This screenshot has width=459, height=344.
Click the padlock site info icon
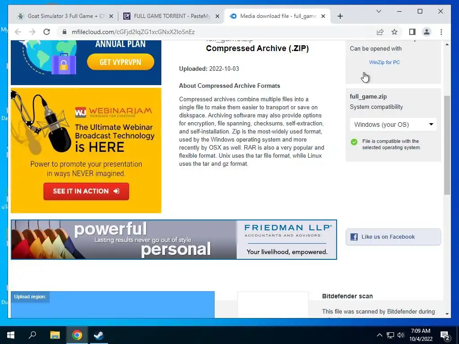point(65,32)
